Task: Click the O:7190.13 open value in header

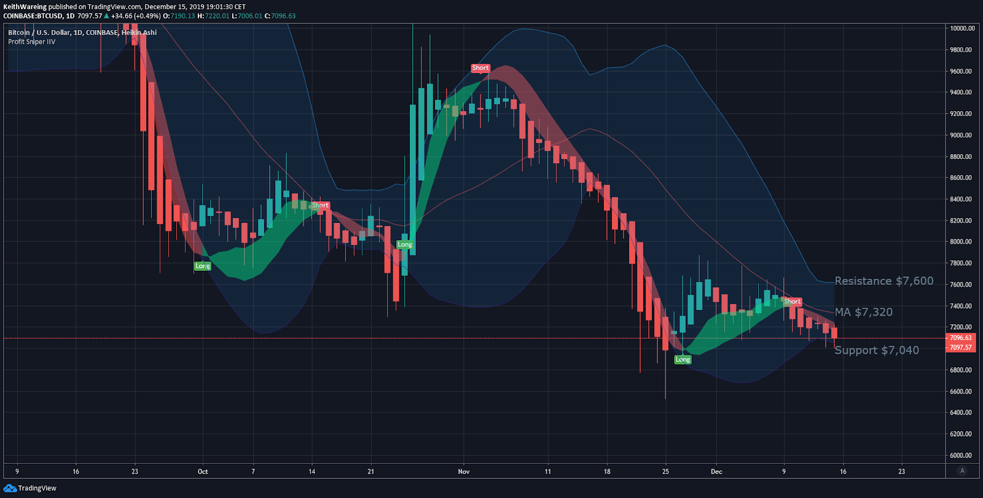Action: pos(179,16)
